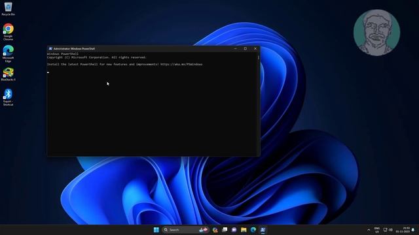
Task: Click the ENG language indicator
Action: [x=377, y=230]
